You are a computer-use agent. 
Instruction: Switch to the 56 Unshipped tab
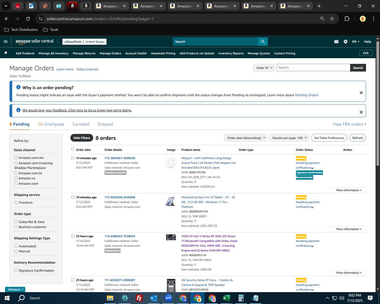[x=51, y=124]
